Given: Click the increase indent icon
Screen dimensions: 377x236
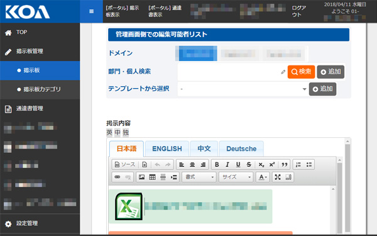Looking at the screenshot, I should point(174,177).
